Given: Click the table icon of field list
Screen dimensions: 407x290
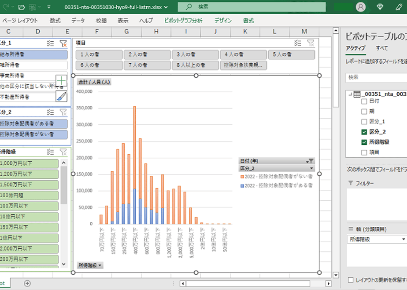Looking at the screenshot, I should 357,94.
